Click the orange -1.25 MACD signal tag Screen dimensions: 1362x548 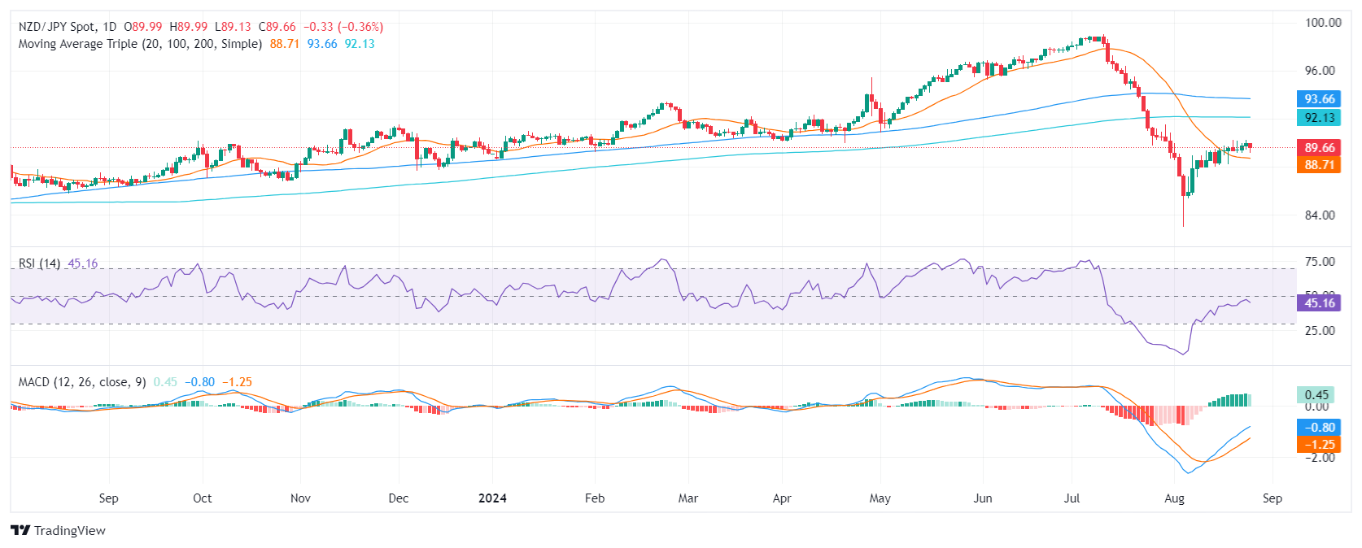1319,444
